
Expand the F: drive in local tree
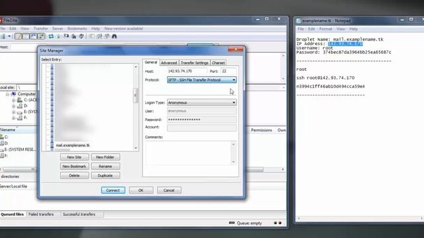(13, 118)
